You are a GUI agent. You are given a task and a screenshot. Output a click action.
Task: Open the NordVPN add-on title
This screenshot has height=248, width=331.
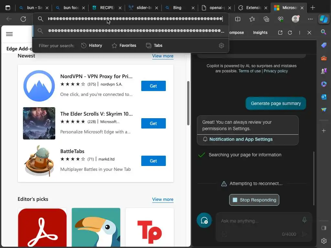[96, 76]
